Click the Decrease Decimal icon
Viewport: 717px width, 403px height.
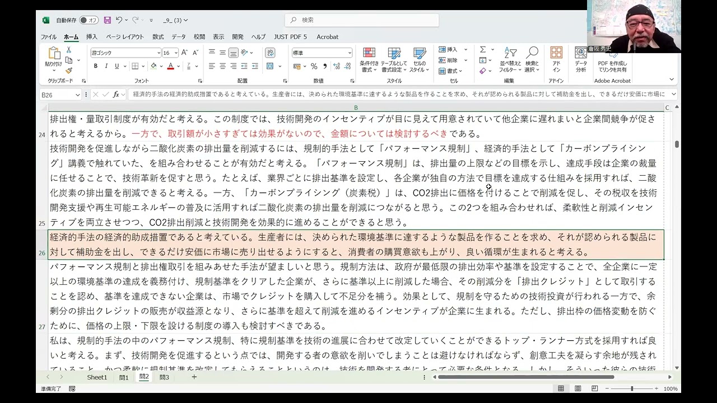tap(347, 66)
